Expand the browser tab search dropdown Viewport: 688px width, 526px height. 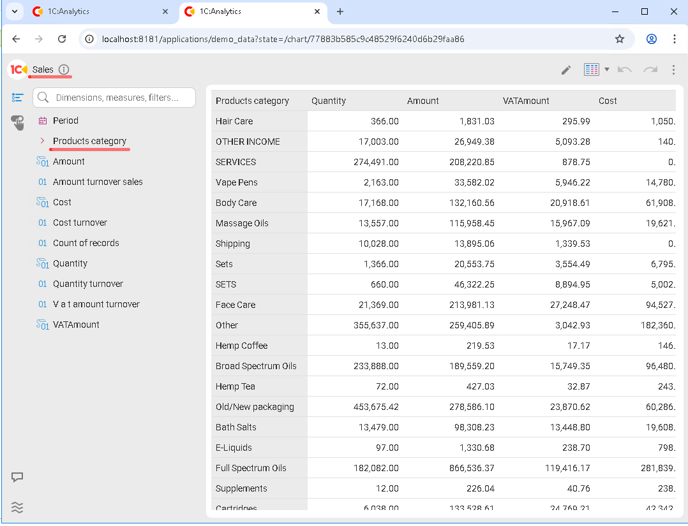(x=13, y=11)
